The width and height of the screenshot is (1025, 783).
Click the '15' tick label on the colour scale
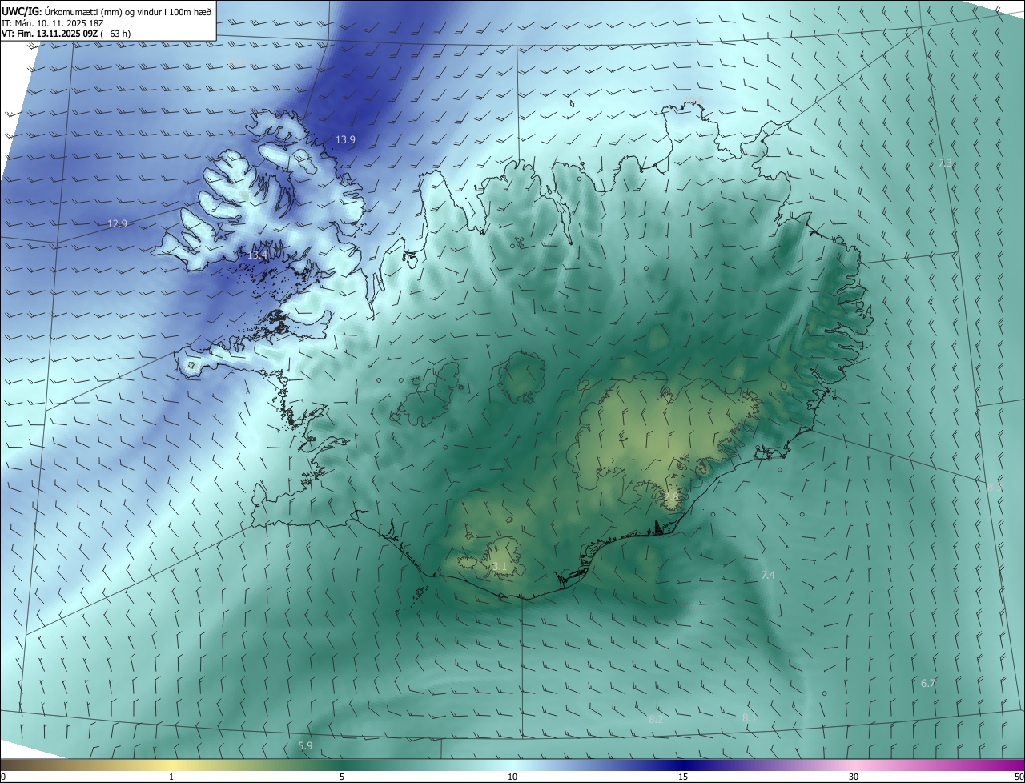(x=683, y=777)
